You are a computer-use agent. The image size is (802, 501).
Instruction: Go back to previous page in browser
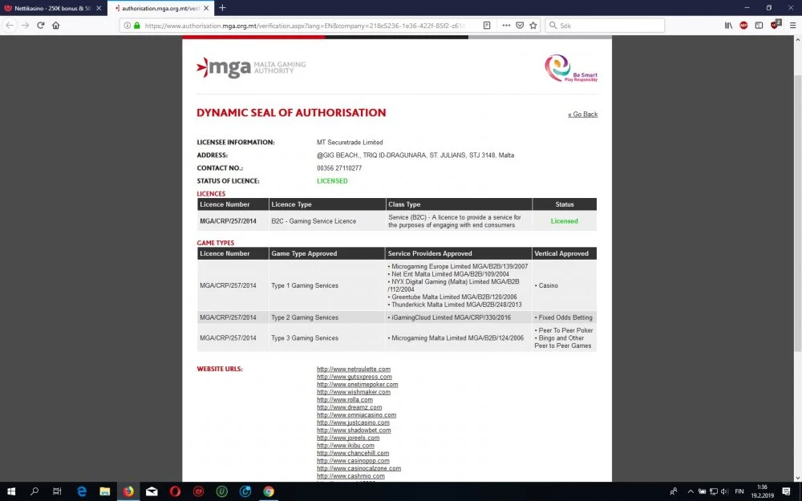pyautogui.click(x=10, y=25)
